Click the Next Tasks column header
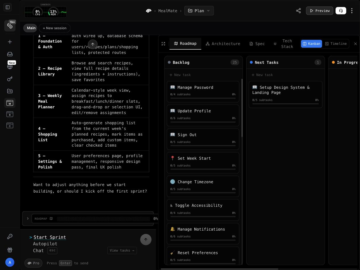 pos(286,62)
